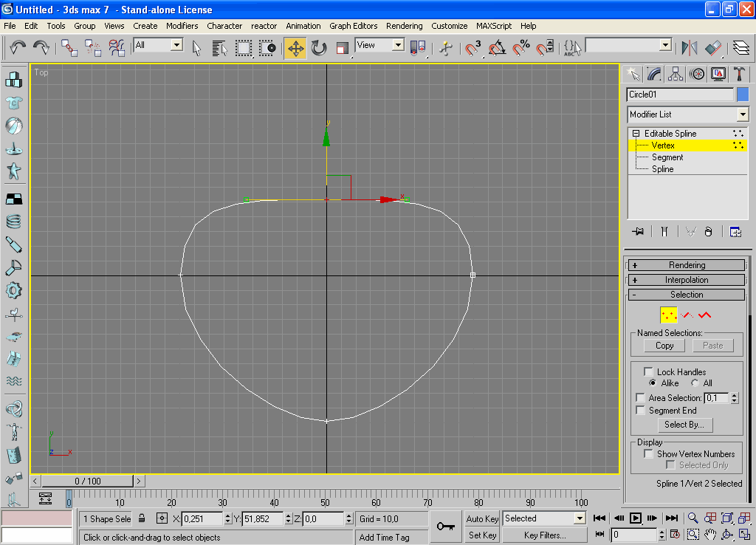Image resolution: width=756 pixels, height=545 pixels.
Task: Open the Graph Editors menu
Action: [353, 26]
